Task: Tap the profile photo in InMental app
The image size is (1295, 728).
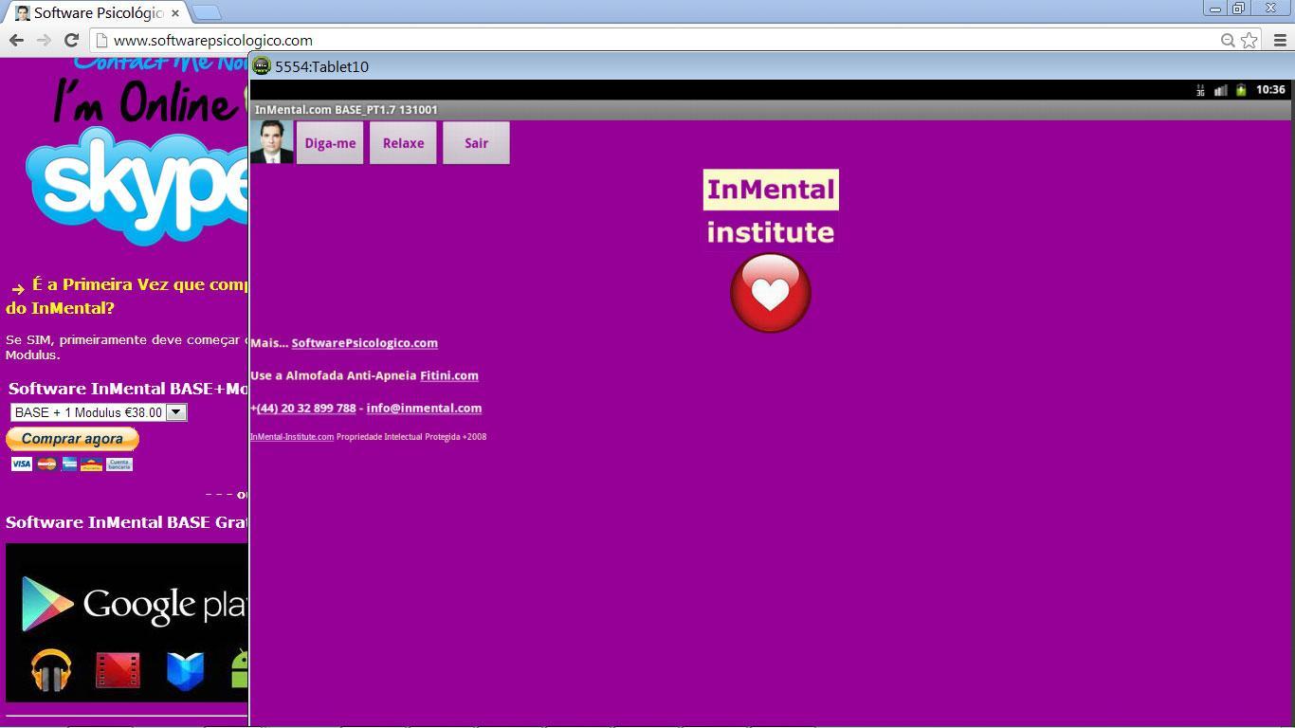Action: (x=272, y=142)
